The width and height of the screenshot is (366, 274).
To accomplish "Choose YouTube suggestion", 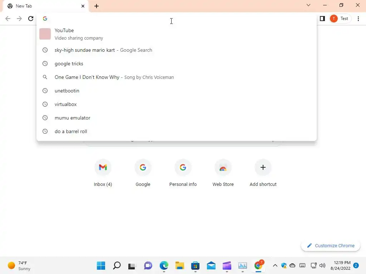I will click(177, 34).
